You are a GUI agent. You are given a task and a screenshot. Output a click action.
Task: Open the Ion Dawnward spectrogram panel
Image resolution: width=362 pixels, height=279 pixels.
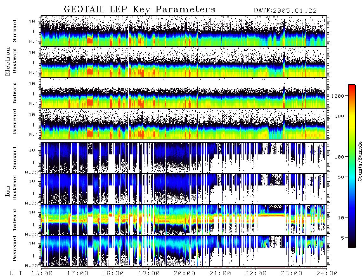tap(184, 251)
